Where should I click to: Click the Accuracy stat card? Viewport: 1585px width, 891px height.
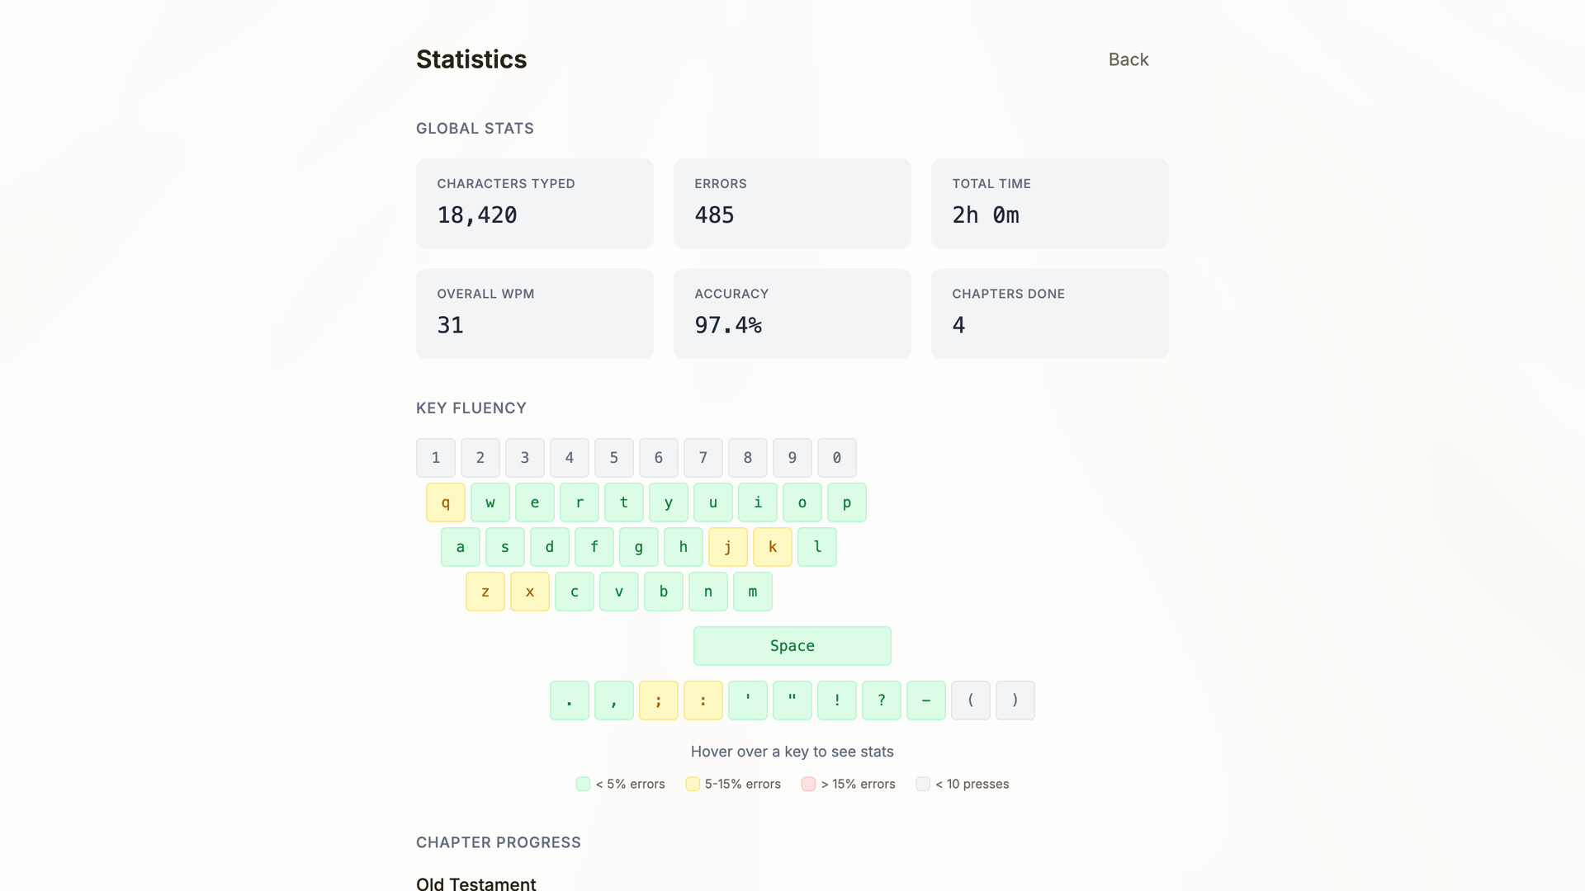pos(792,313)
